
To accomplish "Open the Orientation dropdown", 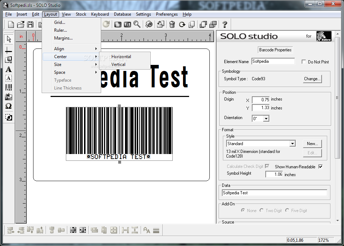I will [x=266, y=119].
